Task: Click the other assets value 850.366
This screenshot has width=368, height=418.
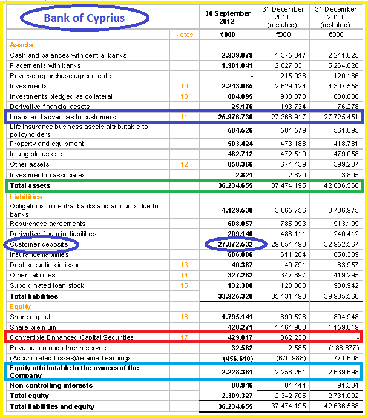Action: tap(240, 165)
